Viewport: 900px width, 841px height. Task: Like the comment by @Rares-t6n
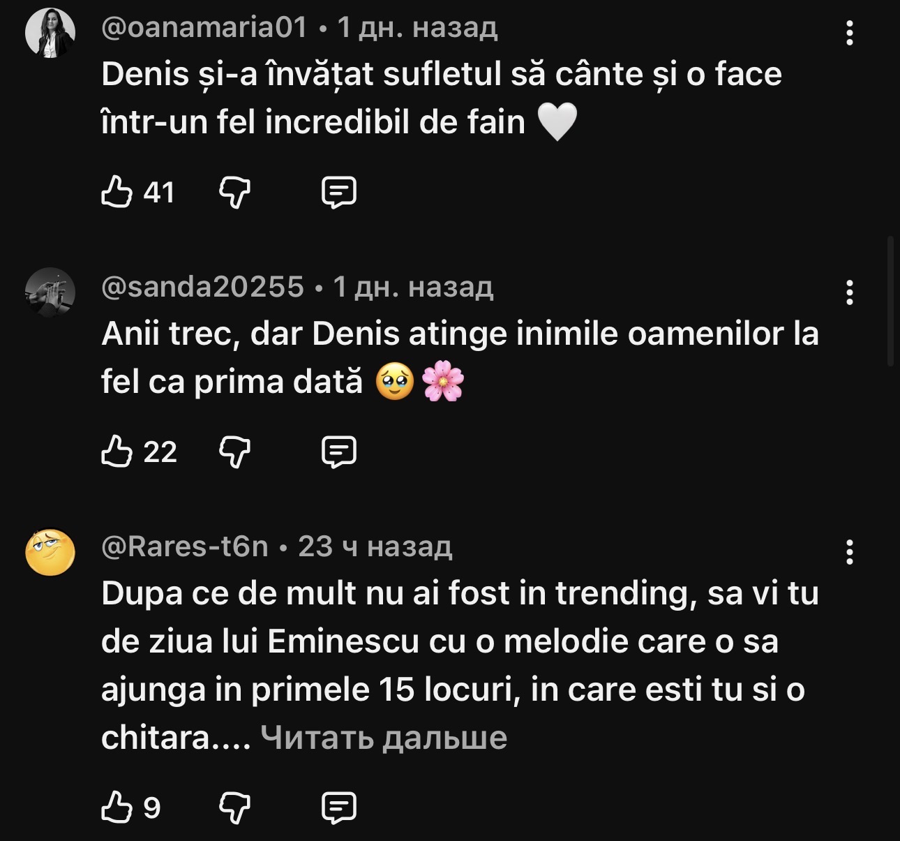point(117,807)
